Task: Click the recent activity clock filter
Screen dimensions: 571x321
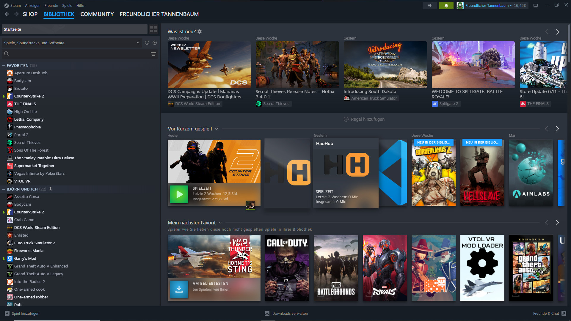Action: click(147, 43)
